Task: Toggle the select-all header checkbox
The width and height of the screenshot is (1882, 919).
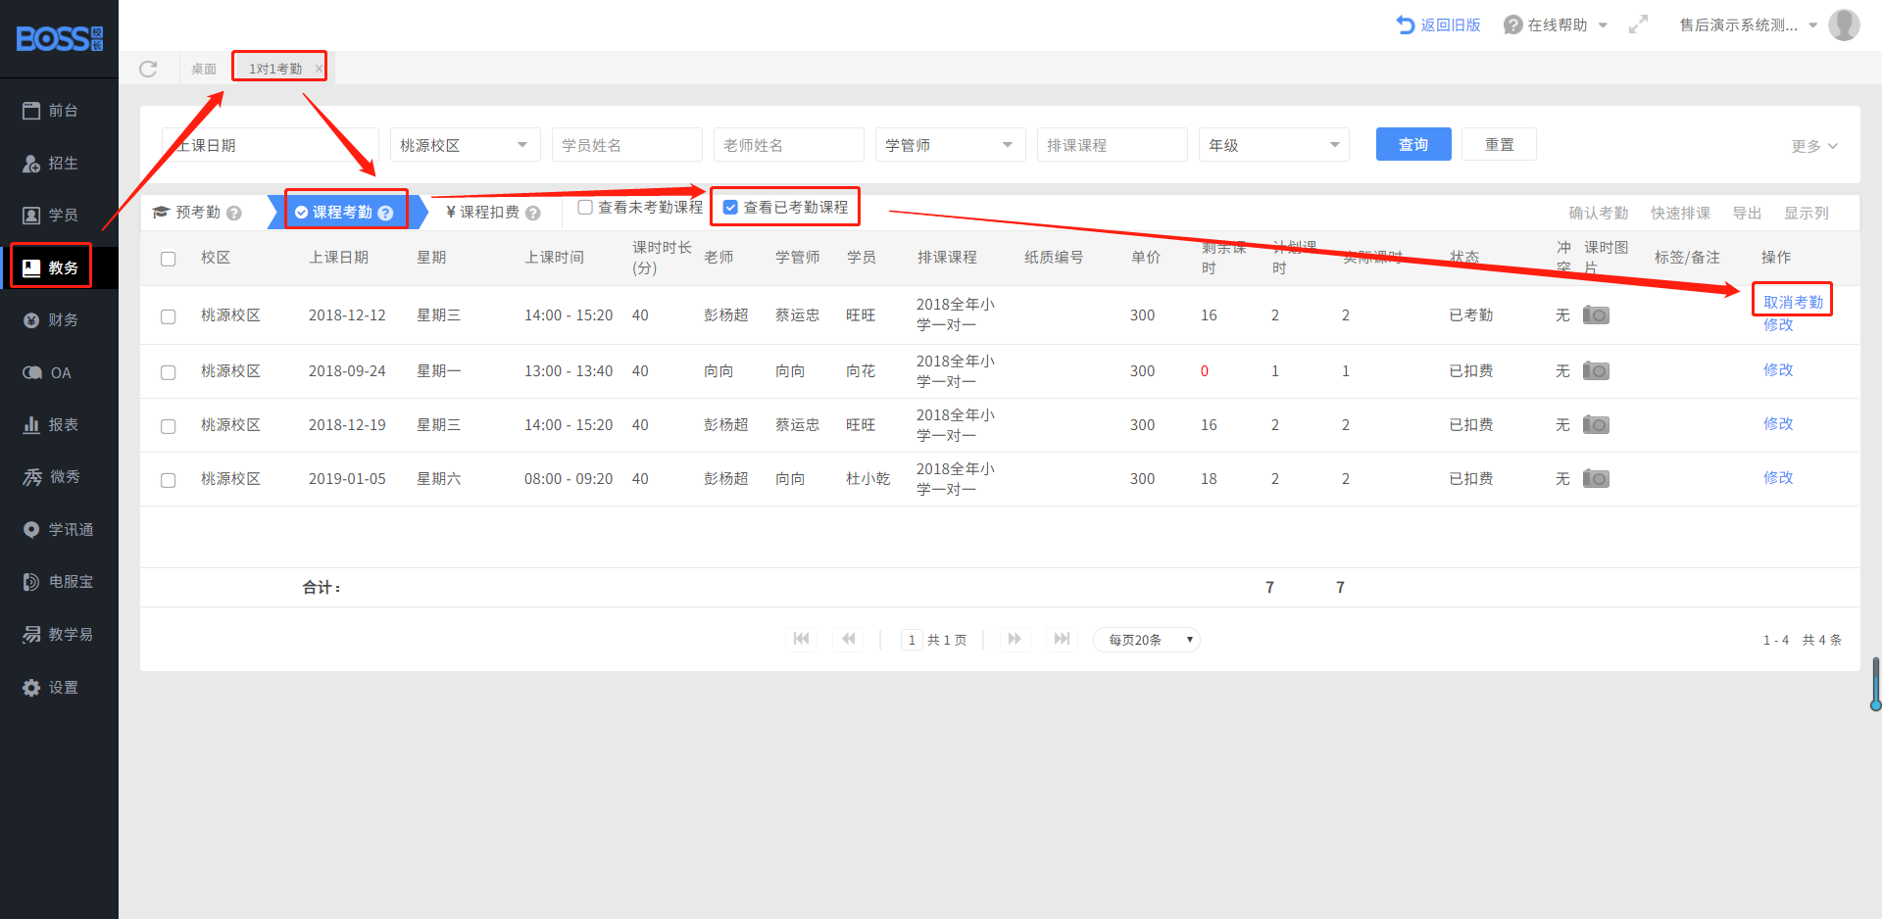Action: point(169,259)
